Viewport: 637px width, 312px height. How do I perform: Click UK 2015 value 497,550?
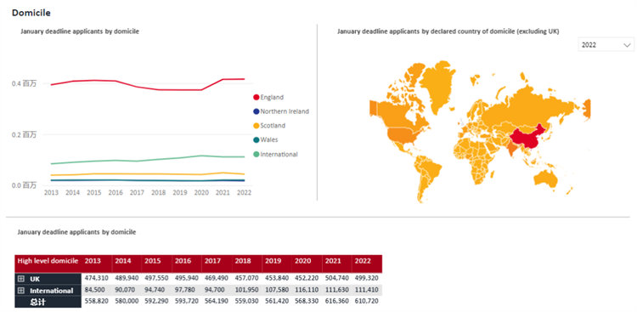point(156,279)
